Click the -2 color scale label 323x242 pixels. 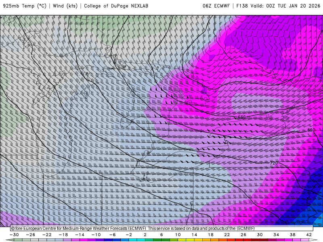click(129, 235)
